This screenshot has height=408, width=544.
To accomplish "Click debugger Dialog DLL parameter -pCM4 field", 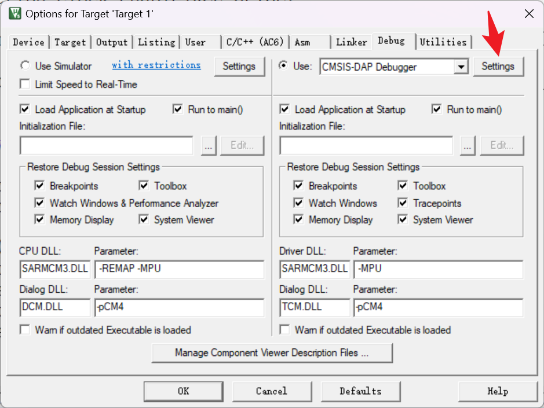I will 439,307.
